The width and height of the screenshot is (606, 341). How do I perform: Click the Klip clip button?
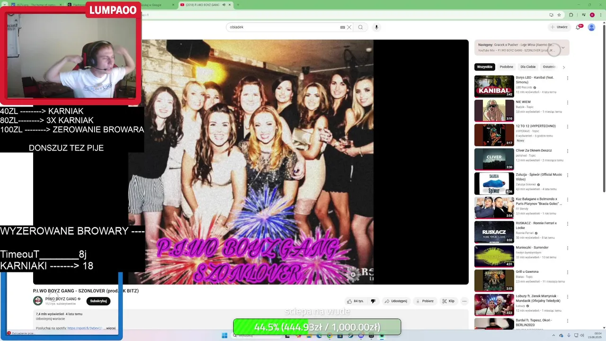pyautogui.click(x=448, y=301)
